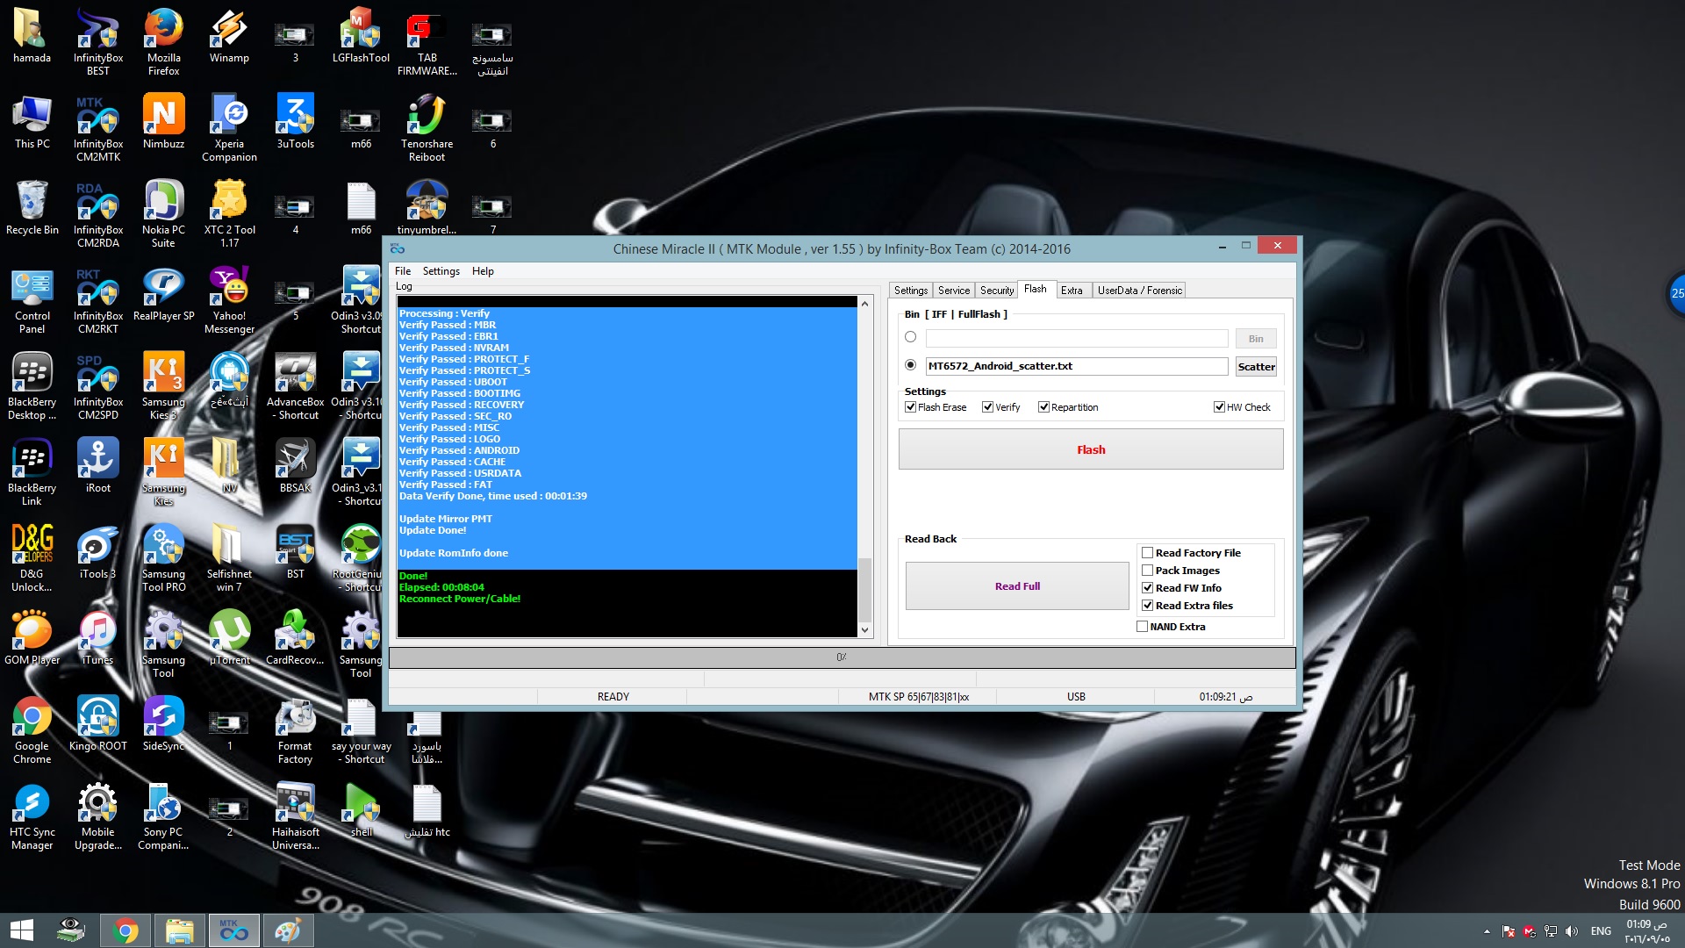Open the Settings menu
Screen dimensions: 1685x948
tap(441, 271)
